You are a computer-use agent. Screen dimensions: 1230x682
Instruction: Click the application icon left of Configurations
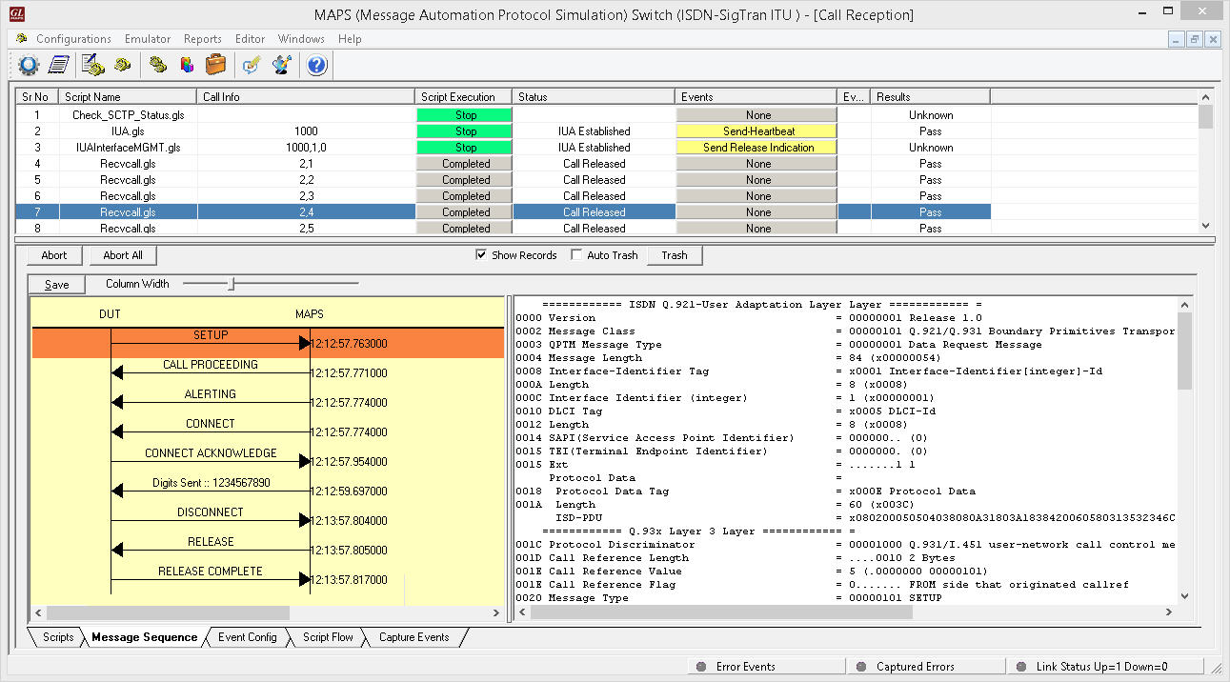tap(21, 39)
